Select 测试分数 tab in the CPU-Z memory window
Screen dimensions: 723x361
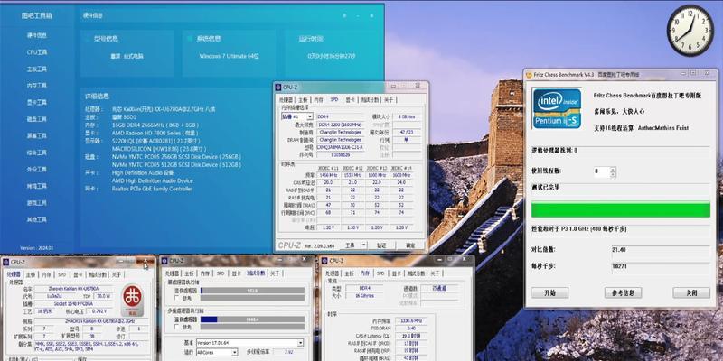(417, 273)
